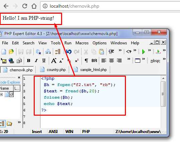Expand hidden items after the alignment icons
This screenshot has height=142, width=180.
coord(129,59)
